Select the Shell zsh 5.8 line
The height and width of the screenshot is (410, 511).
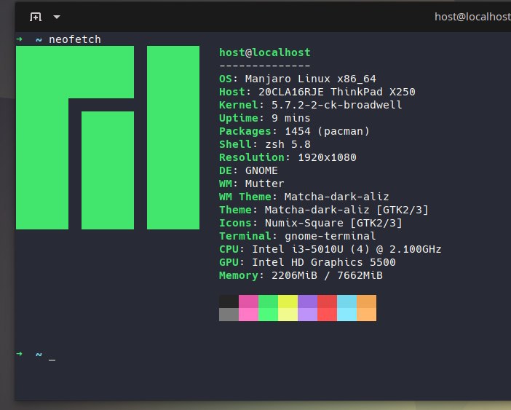click(265, 144)
